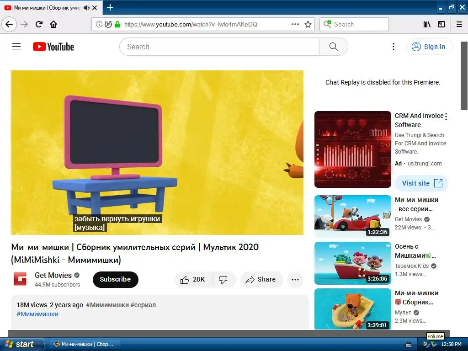Go to YouTube home via logo
The image size is (468, 351).
click(x=53, y=47)
